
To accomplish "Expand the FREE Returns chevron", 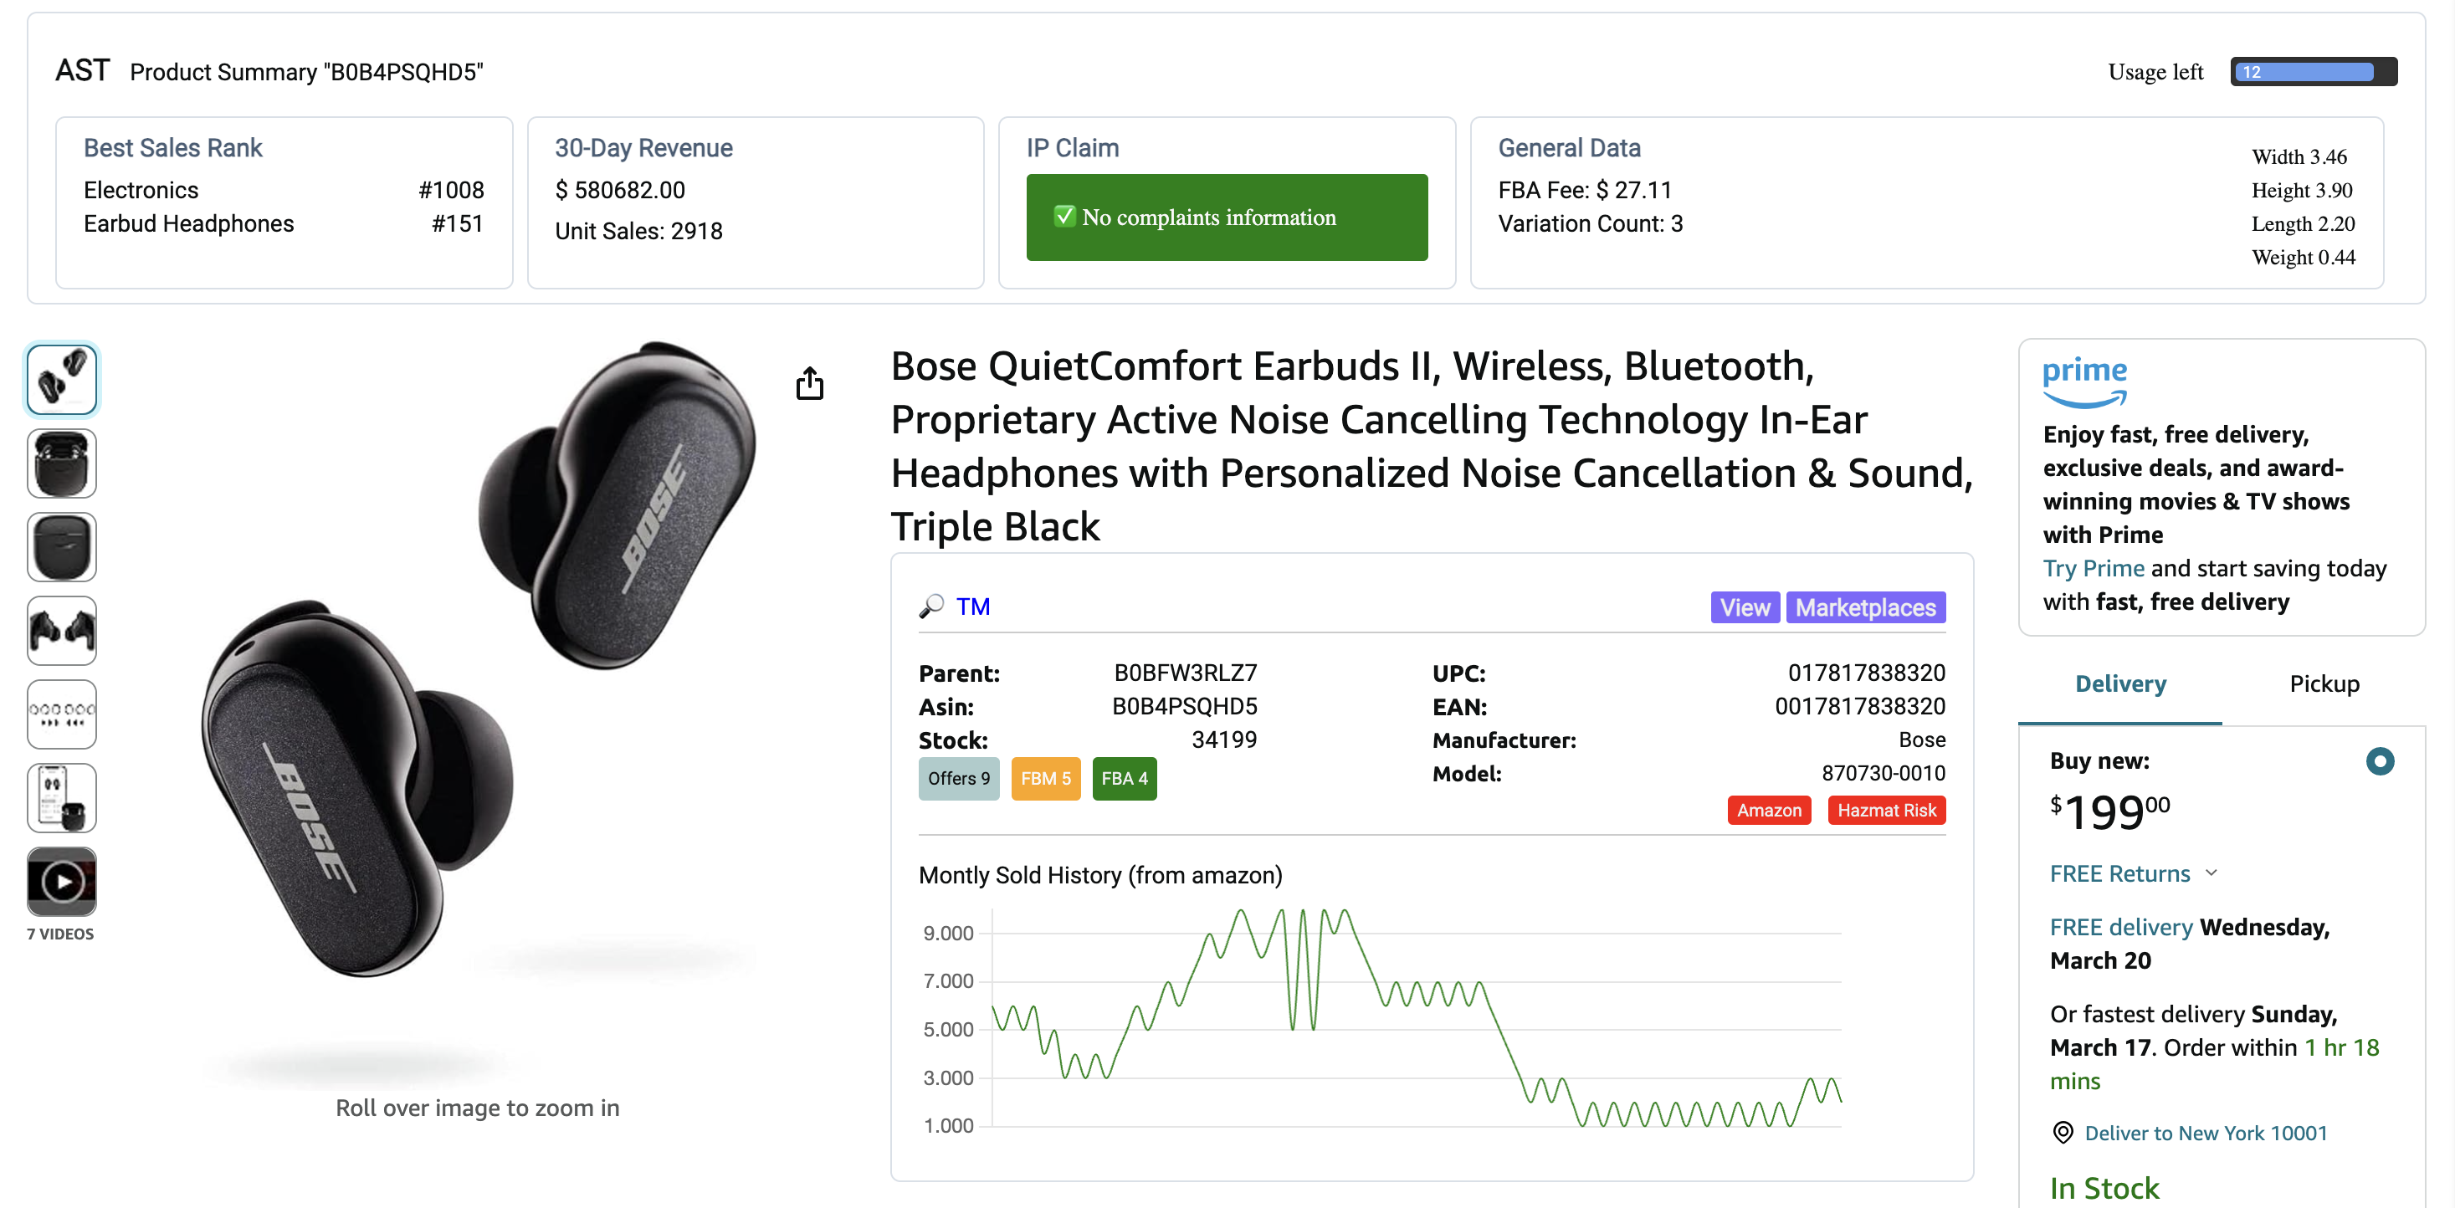I will tap(2212, 872).
